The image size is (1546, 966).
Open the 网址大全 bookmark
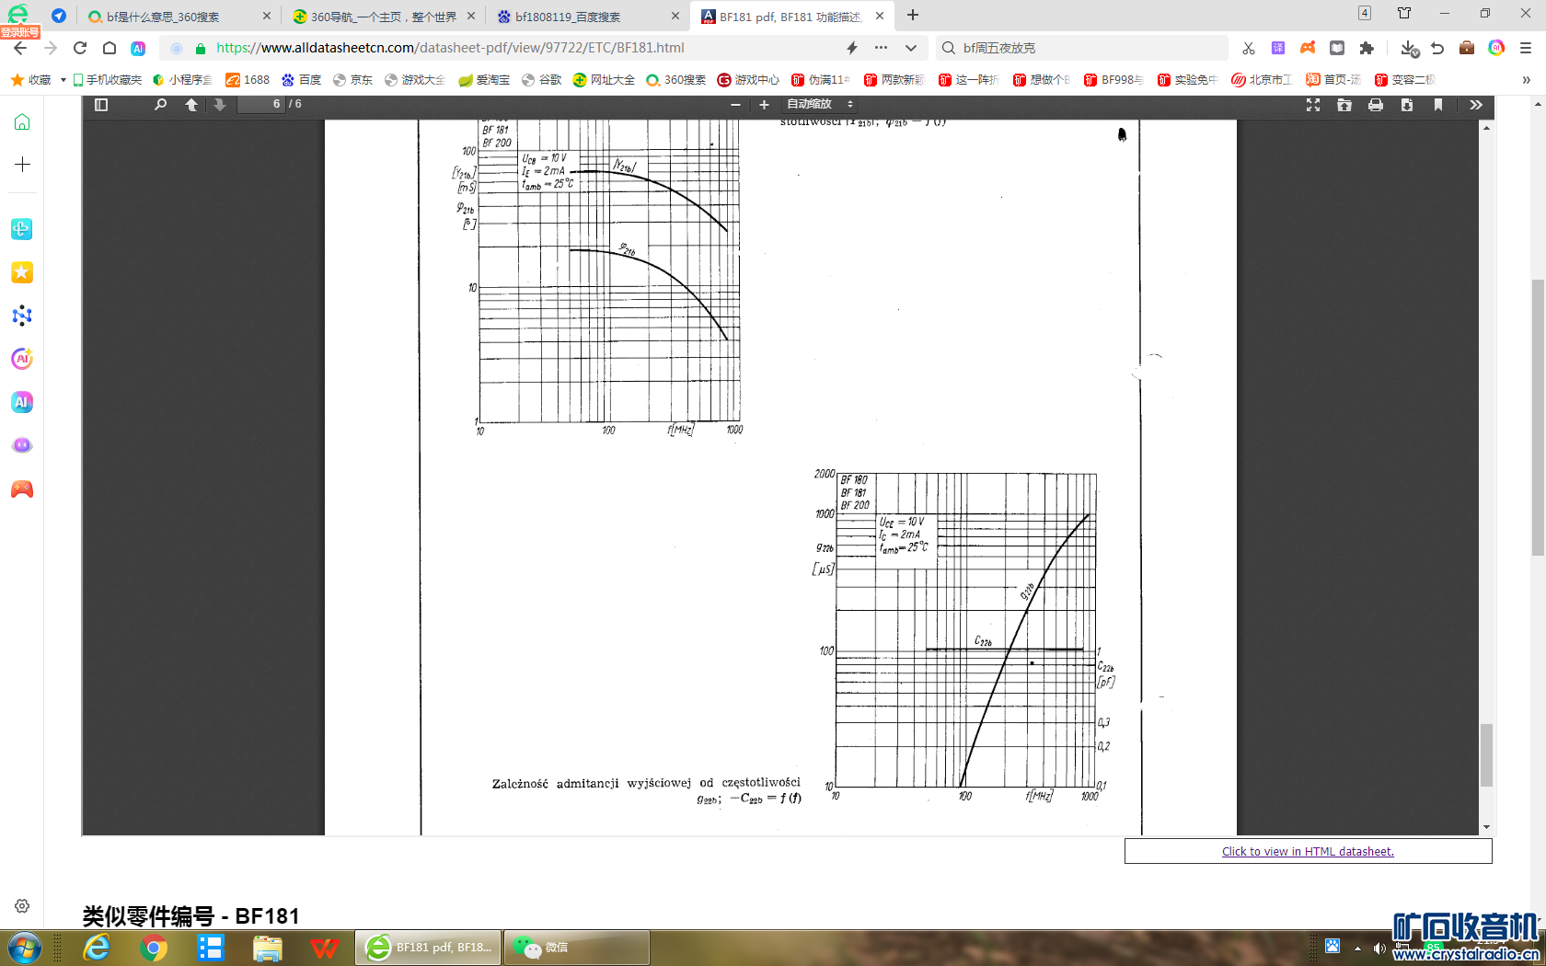click(604, 80)
